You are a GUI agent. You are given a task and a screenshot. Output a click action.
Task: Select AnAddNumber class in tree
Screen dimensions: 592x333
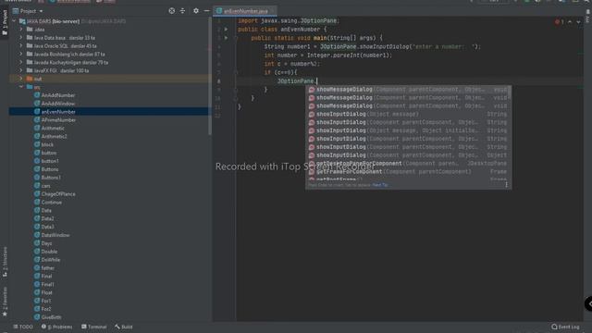pyautogui.click(x=57, y=95)
